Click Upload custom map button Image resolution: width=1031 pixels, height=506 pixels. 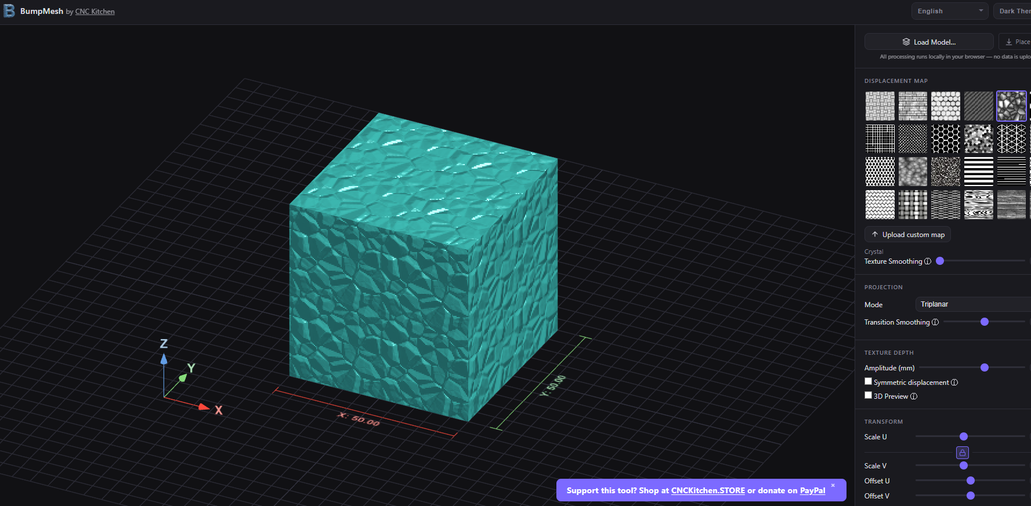[907, 235]
